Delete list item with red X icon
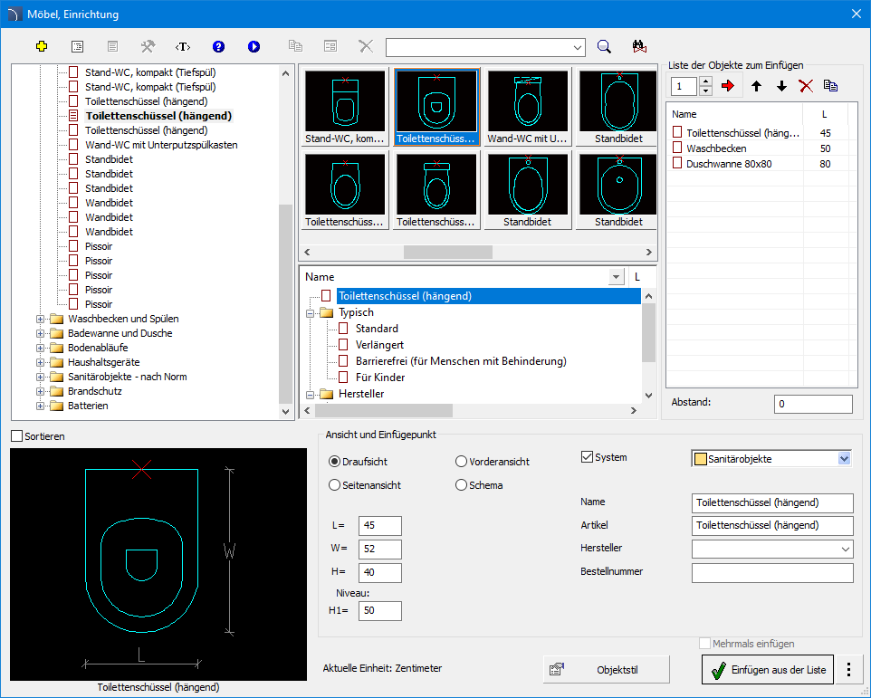Image resolution: width=871 pixels, height=698 pixels. click(806, 86)
